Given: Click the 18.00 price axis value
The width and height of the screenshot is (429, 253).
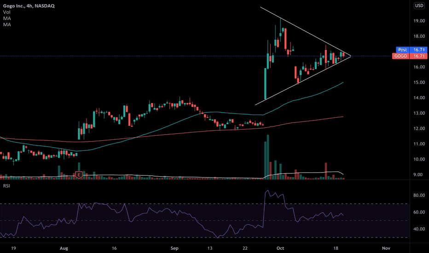Looking at the screenshot, I should pyautogui.click(x=419, y=36).
